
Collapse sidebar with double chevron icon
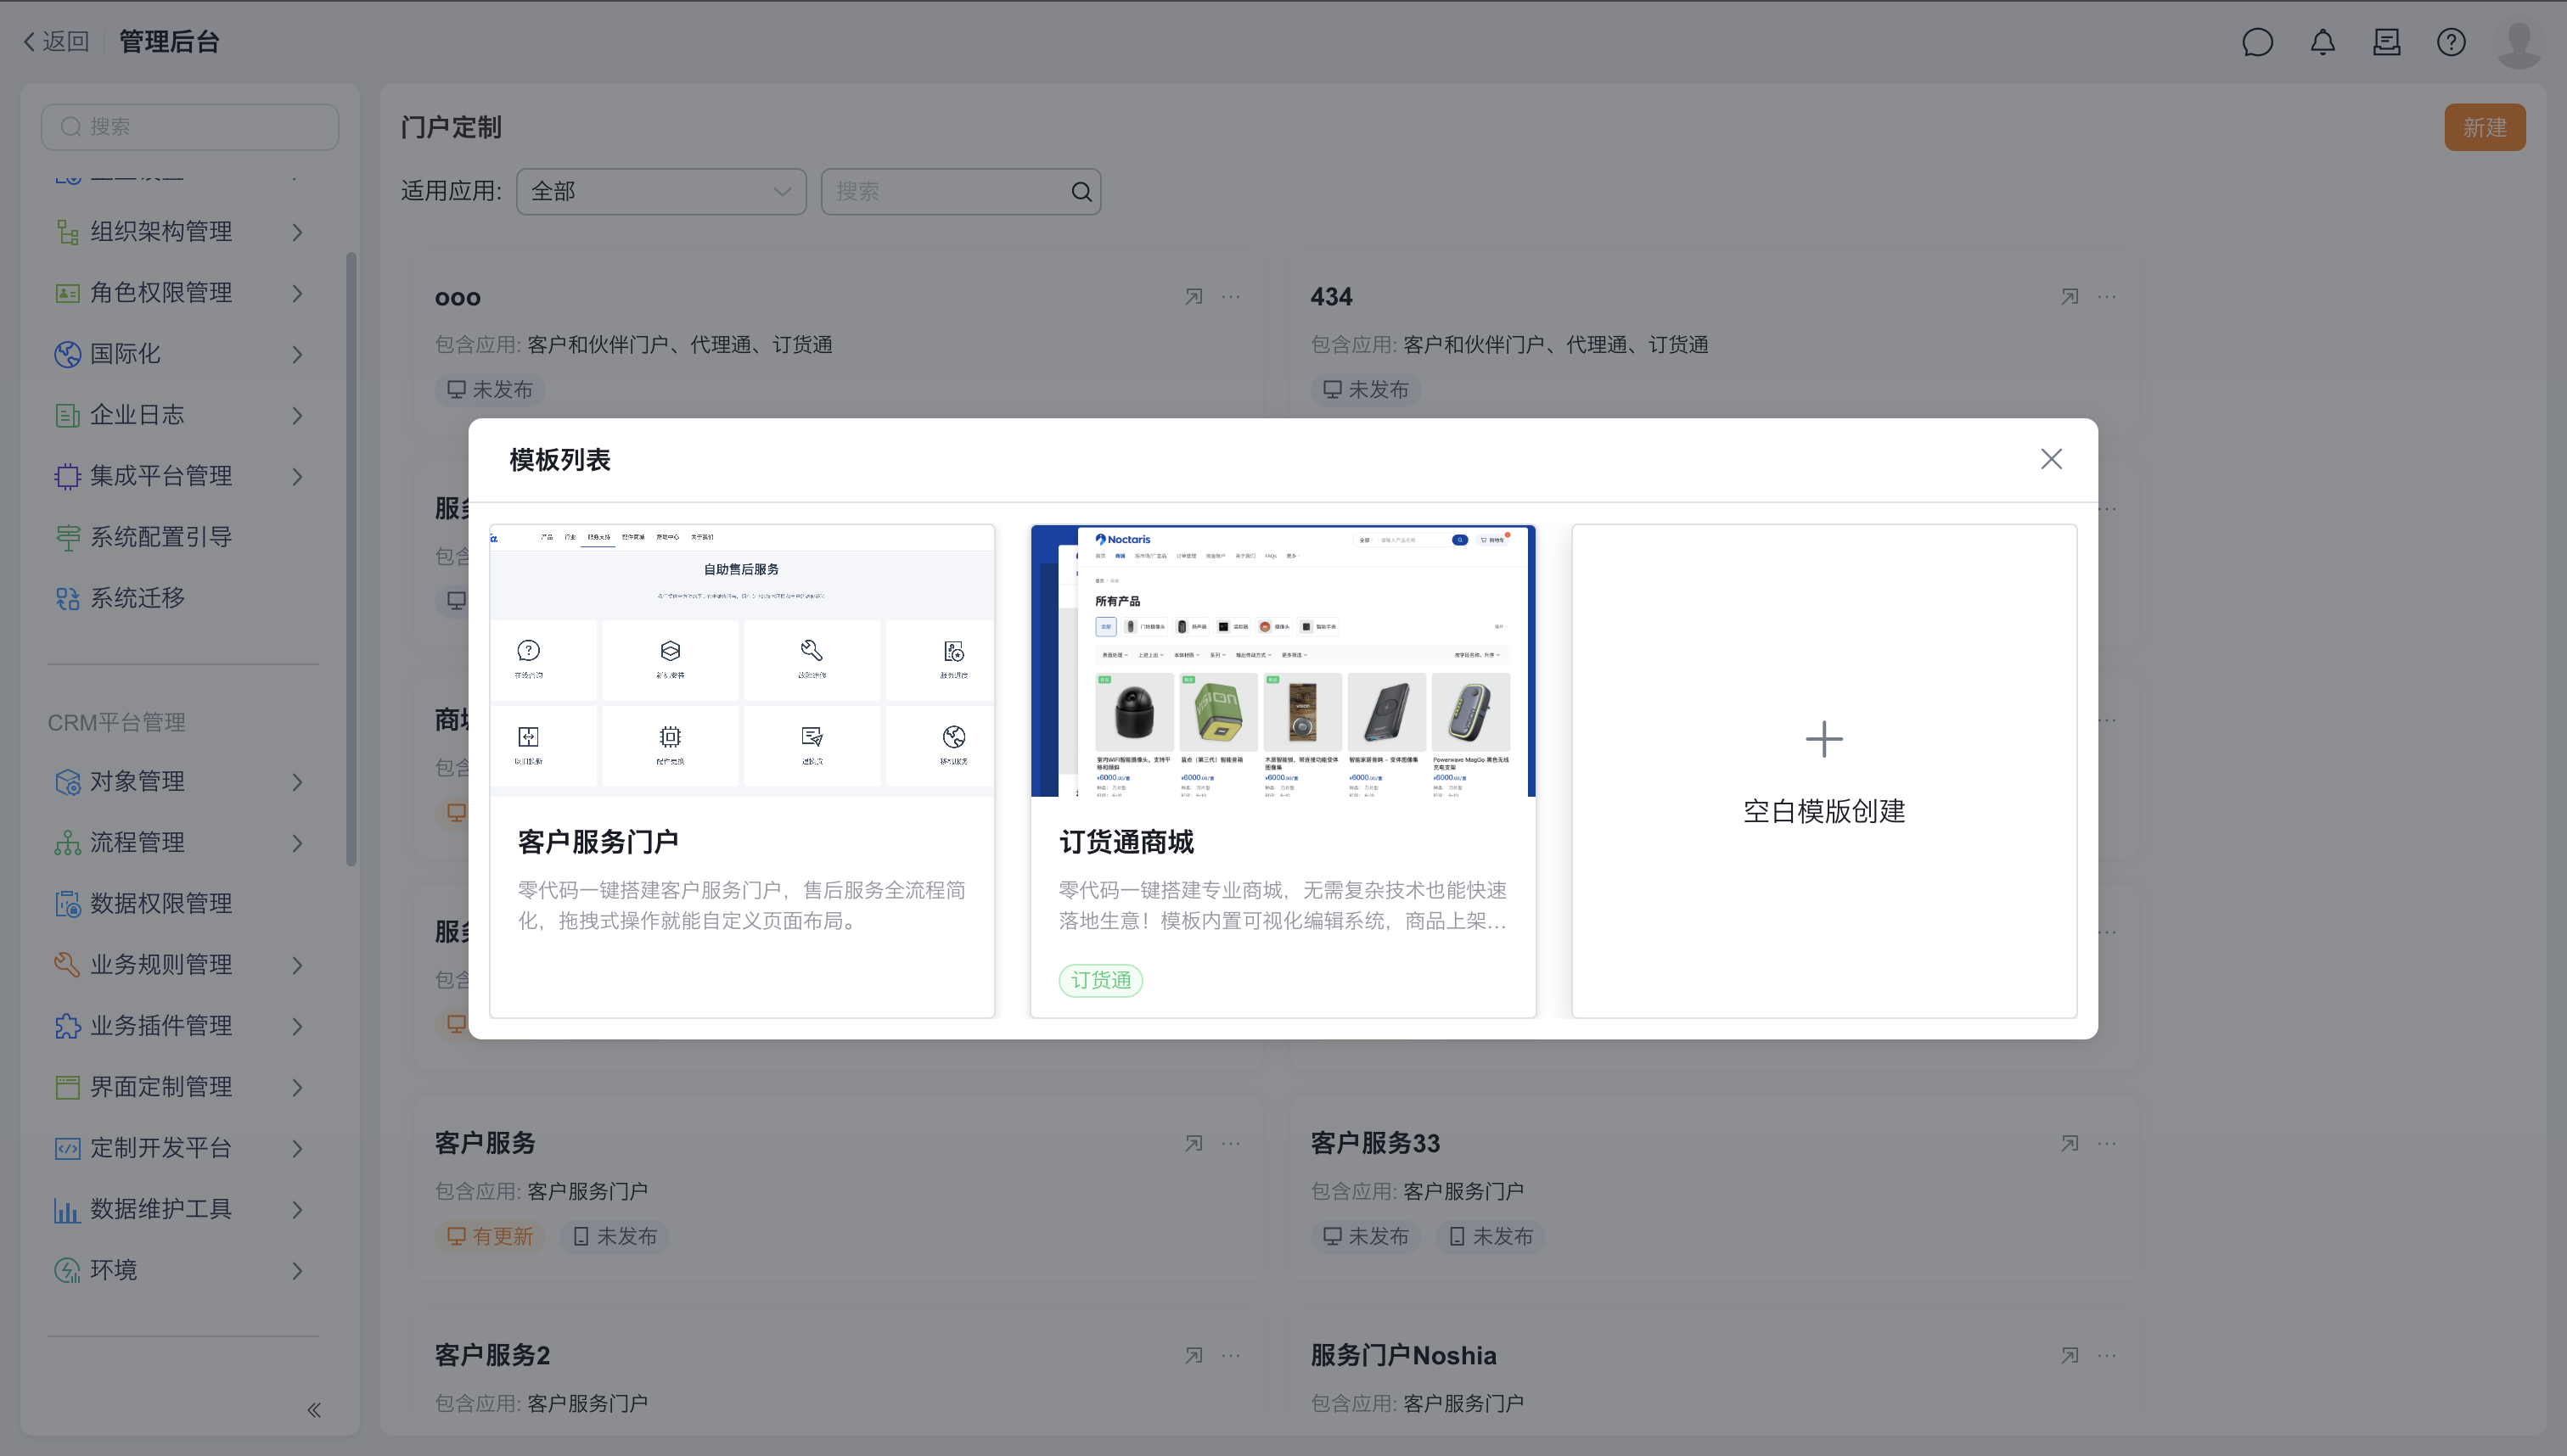313,1410
